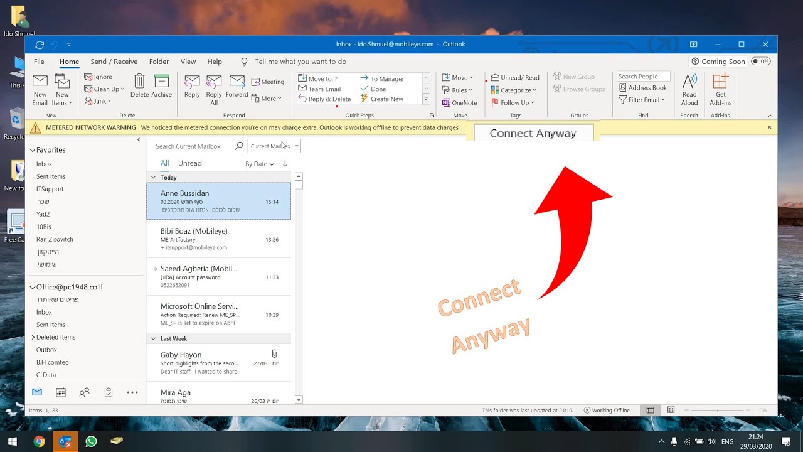The height and width of the screenshot is (452, 803).
Task: Open the By Date sort dropdown
Action: coord(260,164)
